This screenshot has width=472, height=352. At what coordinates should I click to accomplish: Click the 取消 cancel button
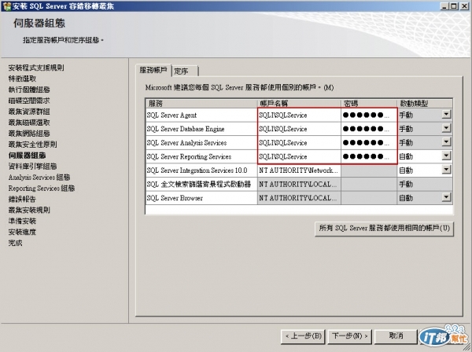[396, 336]
